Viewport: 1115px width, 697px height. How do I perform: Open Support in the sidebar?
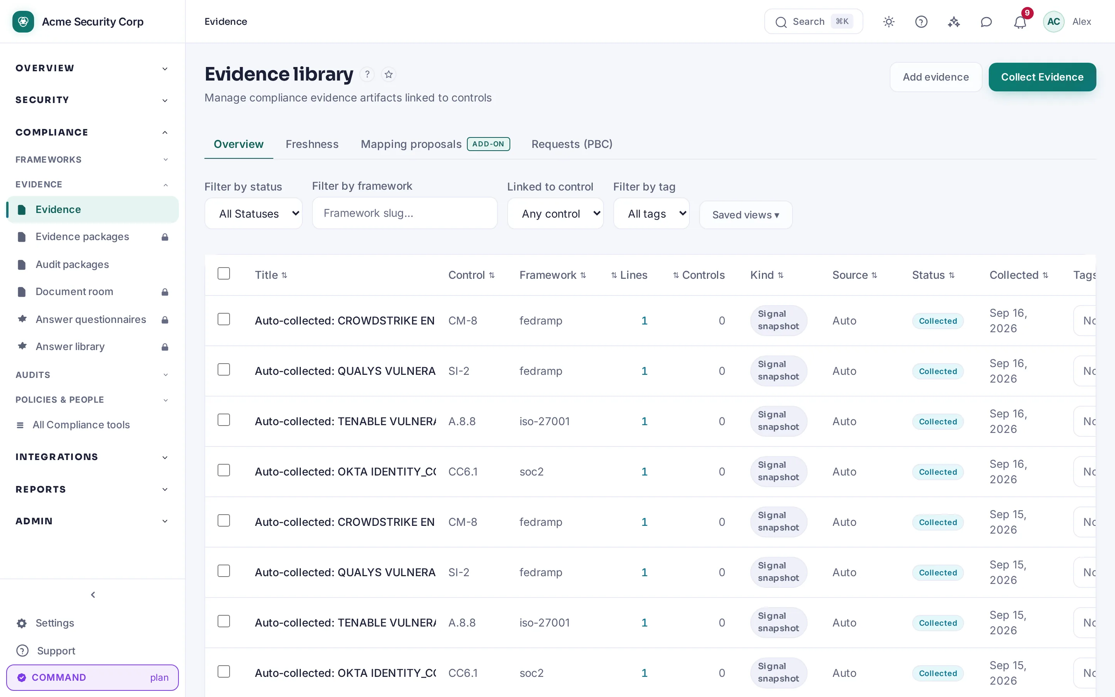(x=93, y=651)
